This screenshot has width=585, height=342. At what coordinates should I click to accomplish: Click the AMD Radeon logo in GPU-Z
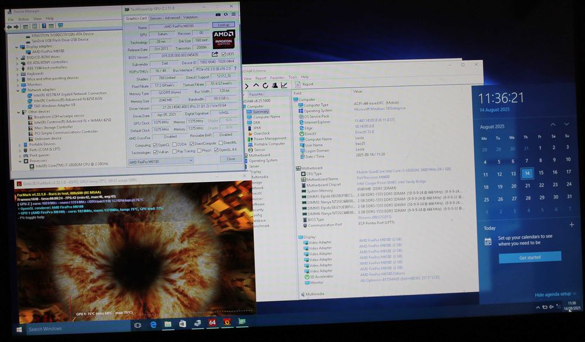coord(223,39)
